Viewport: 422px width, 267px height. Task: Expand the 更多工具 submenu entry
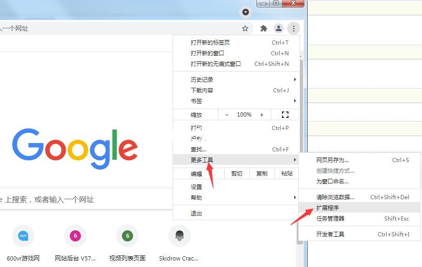click(x=236, y=160)
